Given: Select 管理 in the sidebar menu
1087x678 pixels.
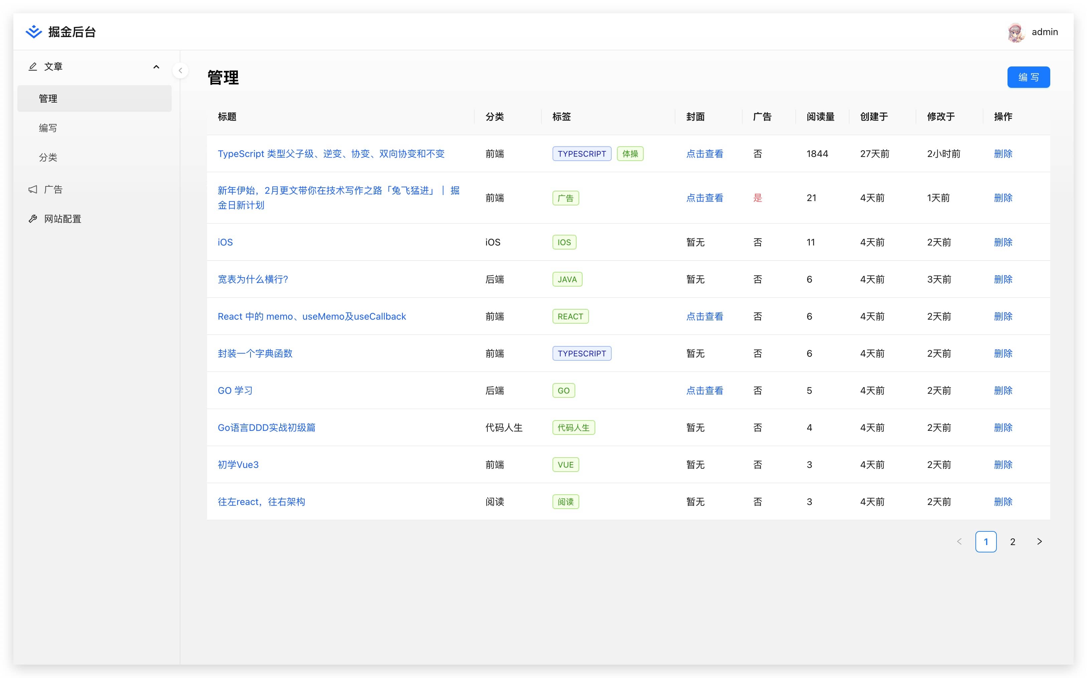Looking at the screenshot, I should pos(94,98).
